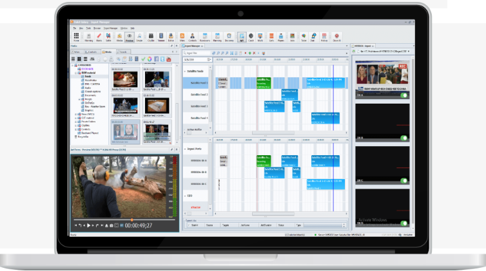Toggle the IN A preview switch

404,95
